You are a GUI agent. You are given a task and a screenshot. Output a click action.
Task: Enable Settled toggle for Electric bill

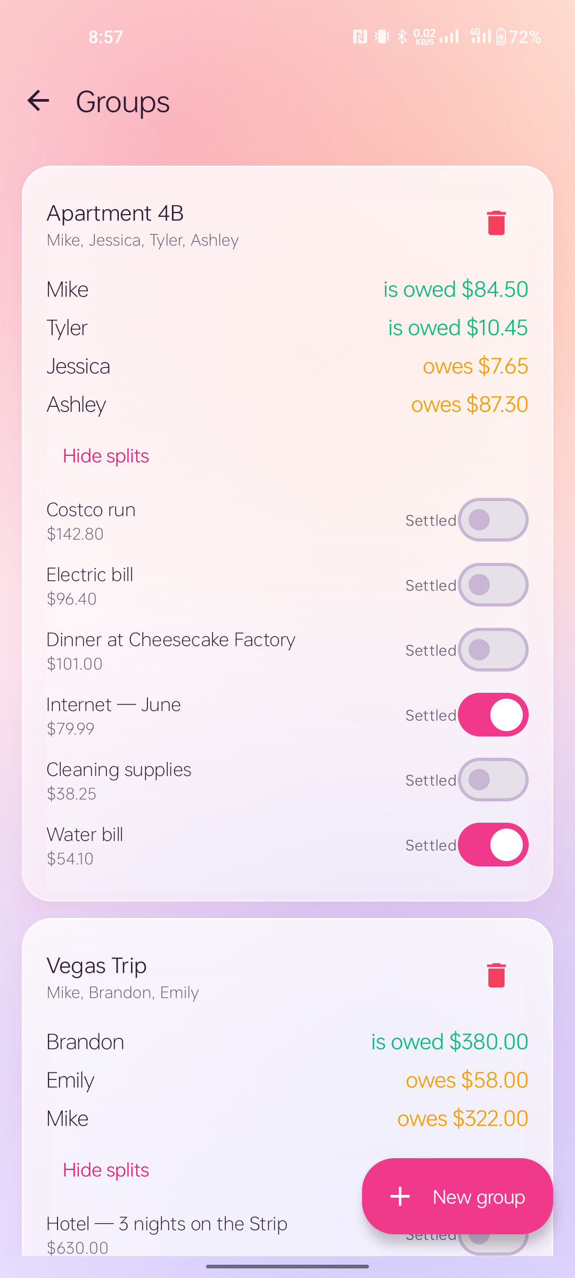(x=493, y=585)
